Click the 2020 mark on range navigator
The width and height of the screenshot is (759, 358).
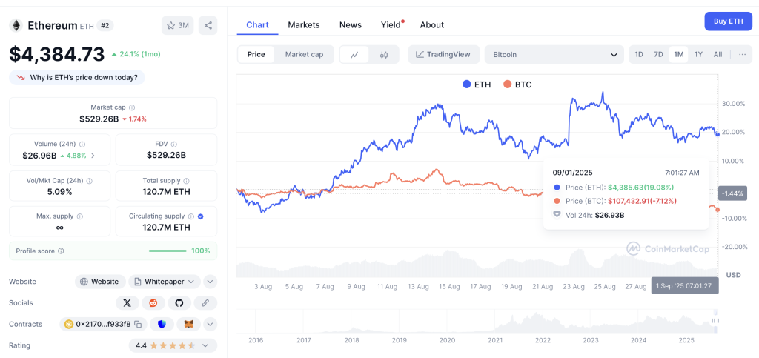tap(447, 341)
